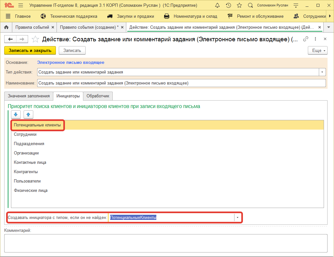
Task: Navigate back with the left arrow
Action: point(10,39)
